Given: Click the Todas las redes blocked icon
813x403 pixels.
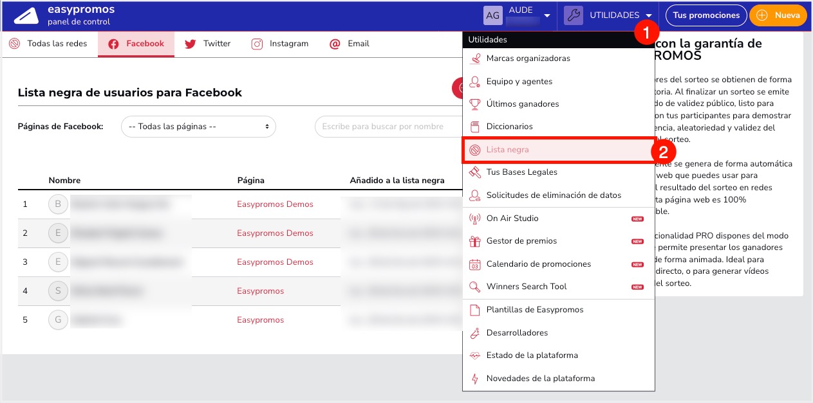Looking at the screenshot, I should [x=15, y=44].
